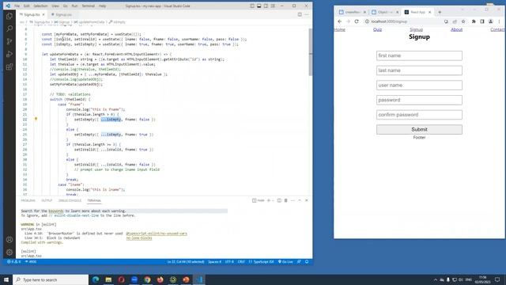The height and width of the screenshot is (285, 506).
Task: Open the Edit menu
Action: tap(26, 6)
